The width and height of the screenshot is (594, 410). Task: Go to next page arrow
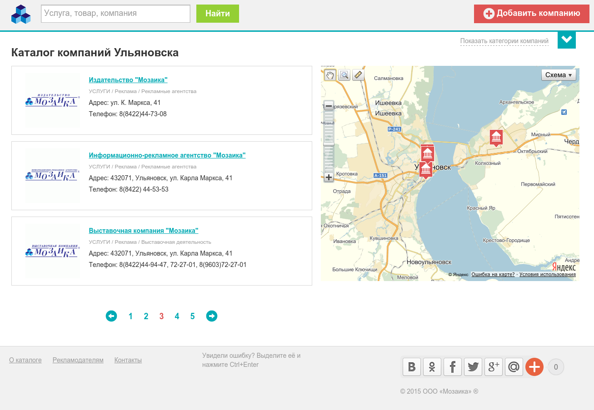[212, 316]
